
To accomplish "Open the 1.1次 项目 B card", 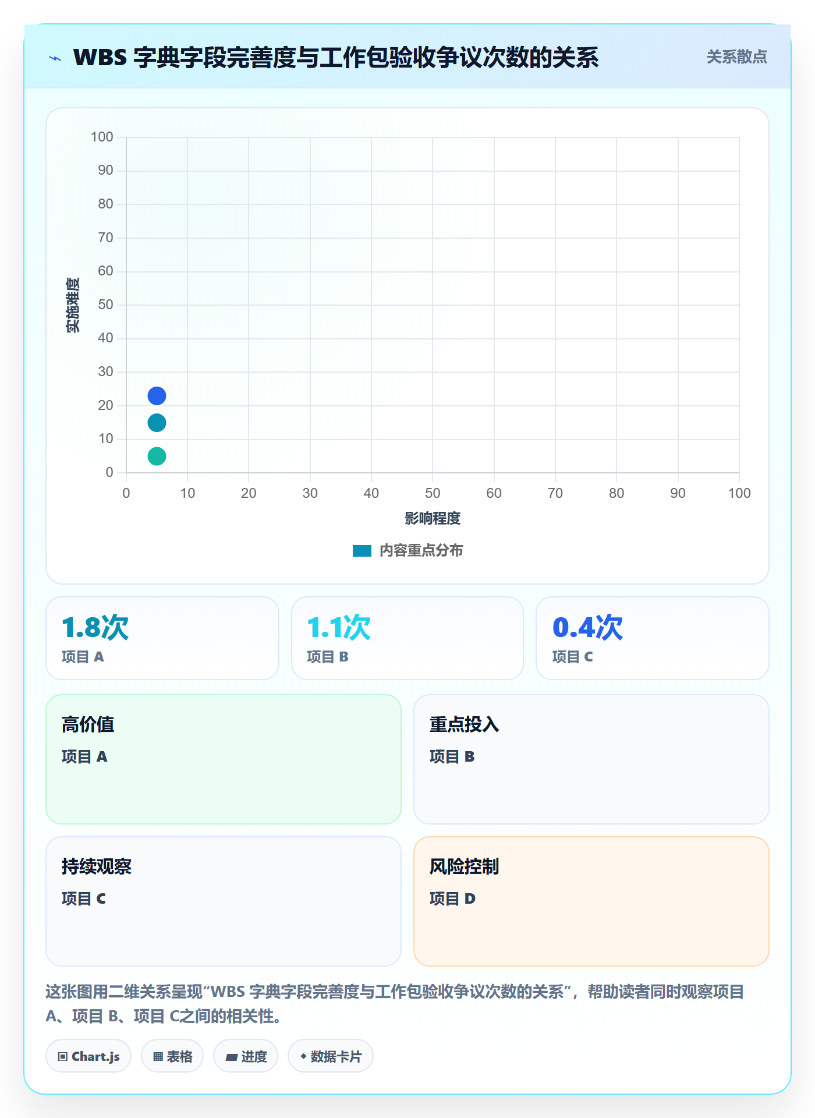I will pos(408,638).
